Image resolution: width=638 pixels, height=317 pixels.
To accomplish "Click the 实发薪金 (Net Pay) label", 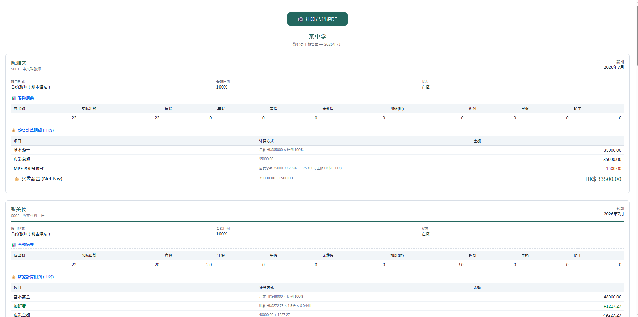I will pos(42,179).
